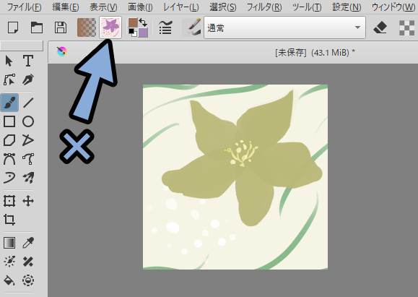Select the Freehand Brush tool
This screenshot has height=297, width=418.
[9, 103]
